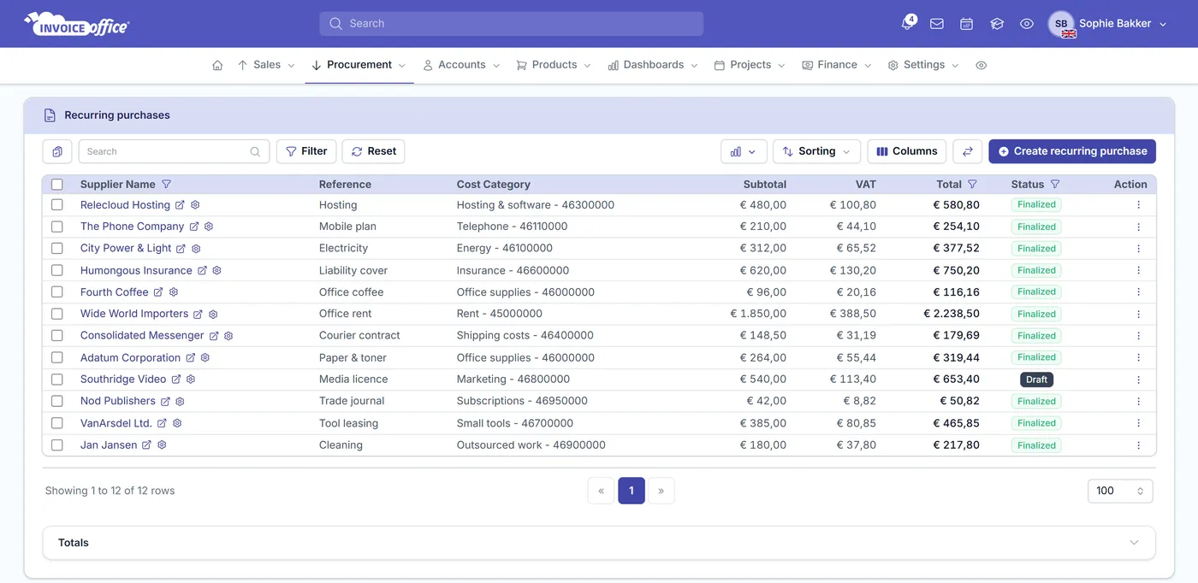Open the Finance menu

point(836,65)
